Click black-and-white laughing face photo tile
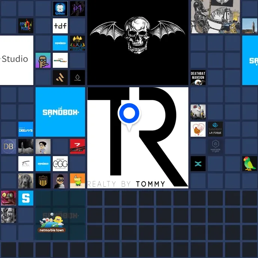Image resolution: width=258 pixels, height=258 pixels. [9, 215]
